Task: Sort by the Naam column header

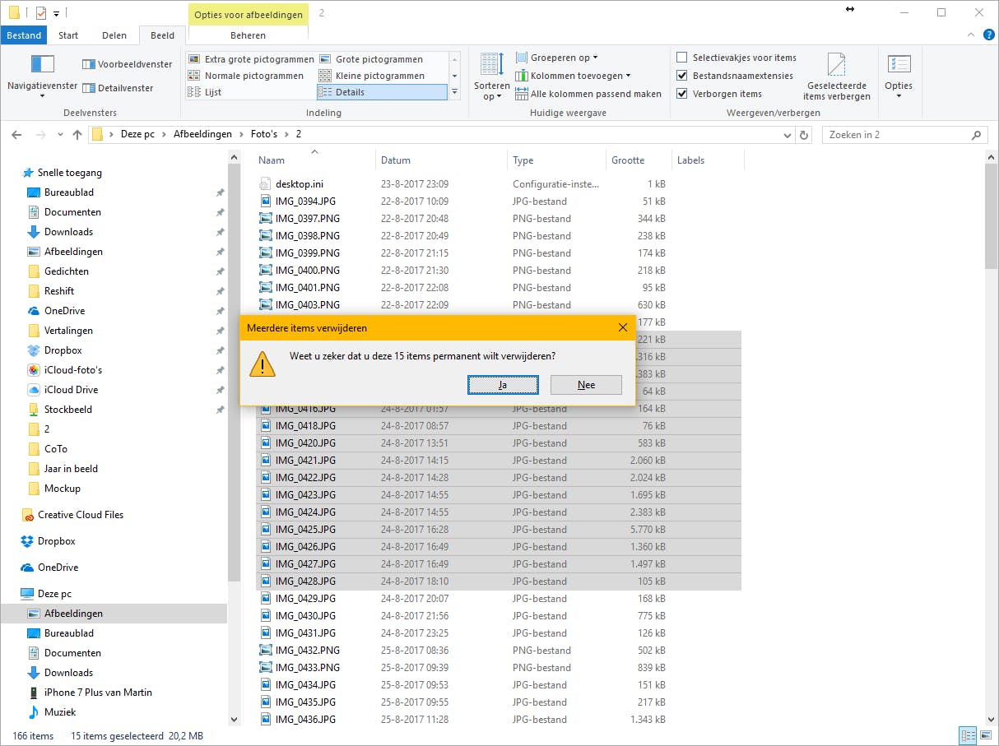Action: tap(314, 160)
